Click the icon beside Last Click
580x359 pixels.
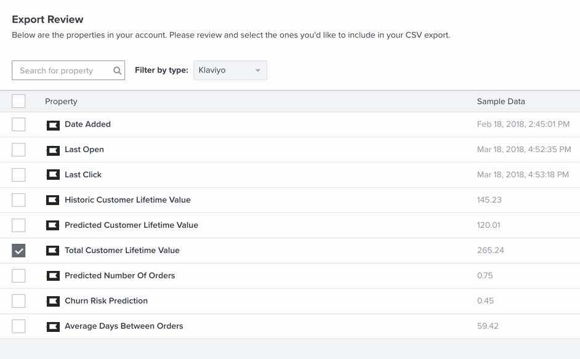tap(53, 174)
